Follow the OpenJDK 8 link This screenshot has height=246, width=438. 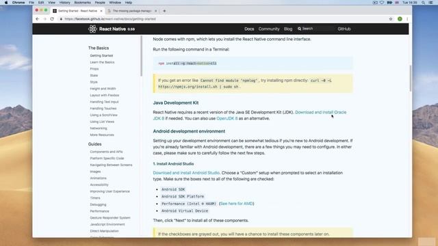coord(227,118)
